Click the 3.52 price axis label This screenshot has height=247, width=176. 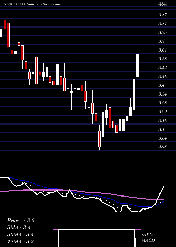[163, 68]
